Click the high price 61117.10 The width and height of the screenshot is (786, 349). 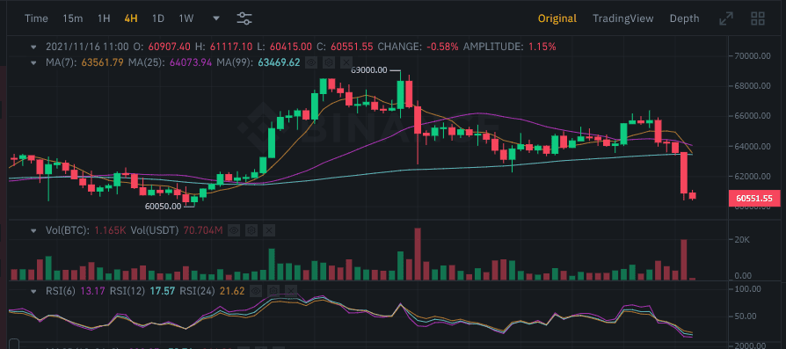coord(230,47)
